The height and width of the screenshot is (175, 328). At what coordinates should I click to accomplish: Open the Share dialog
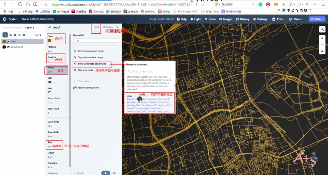tap(296, 19)
